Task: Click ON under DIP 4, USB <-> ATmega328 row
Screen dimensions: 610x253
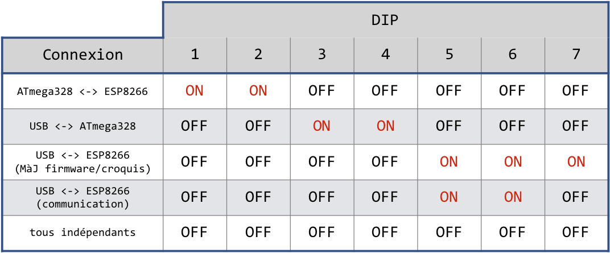Action: pos(386,126)
